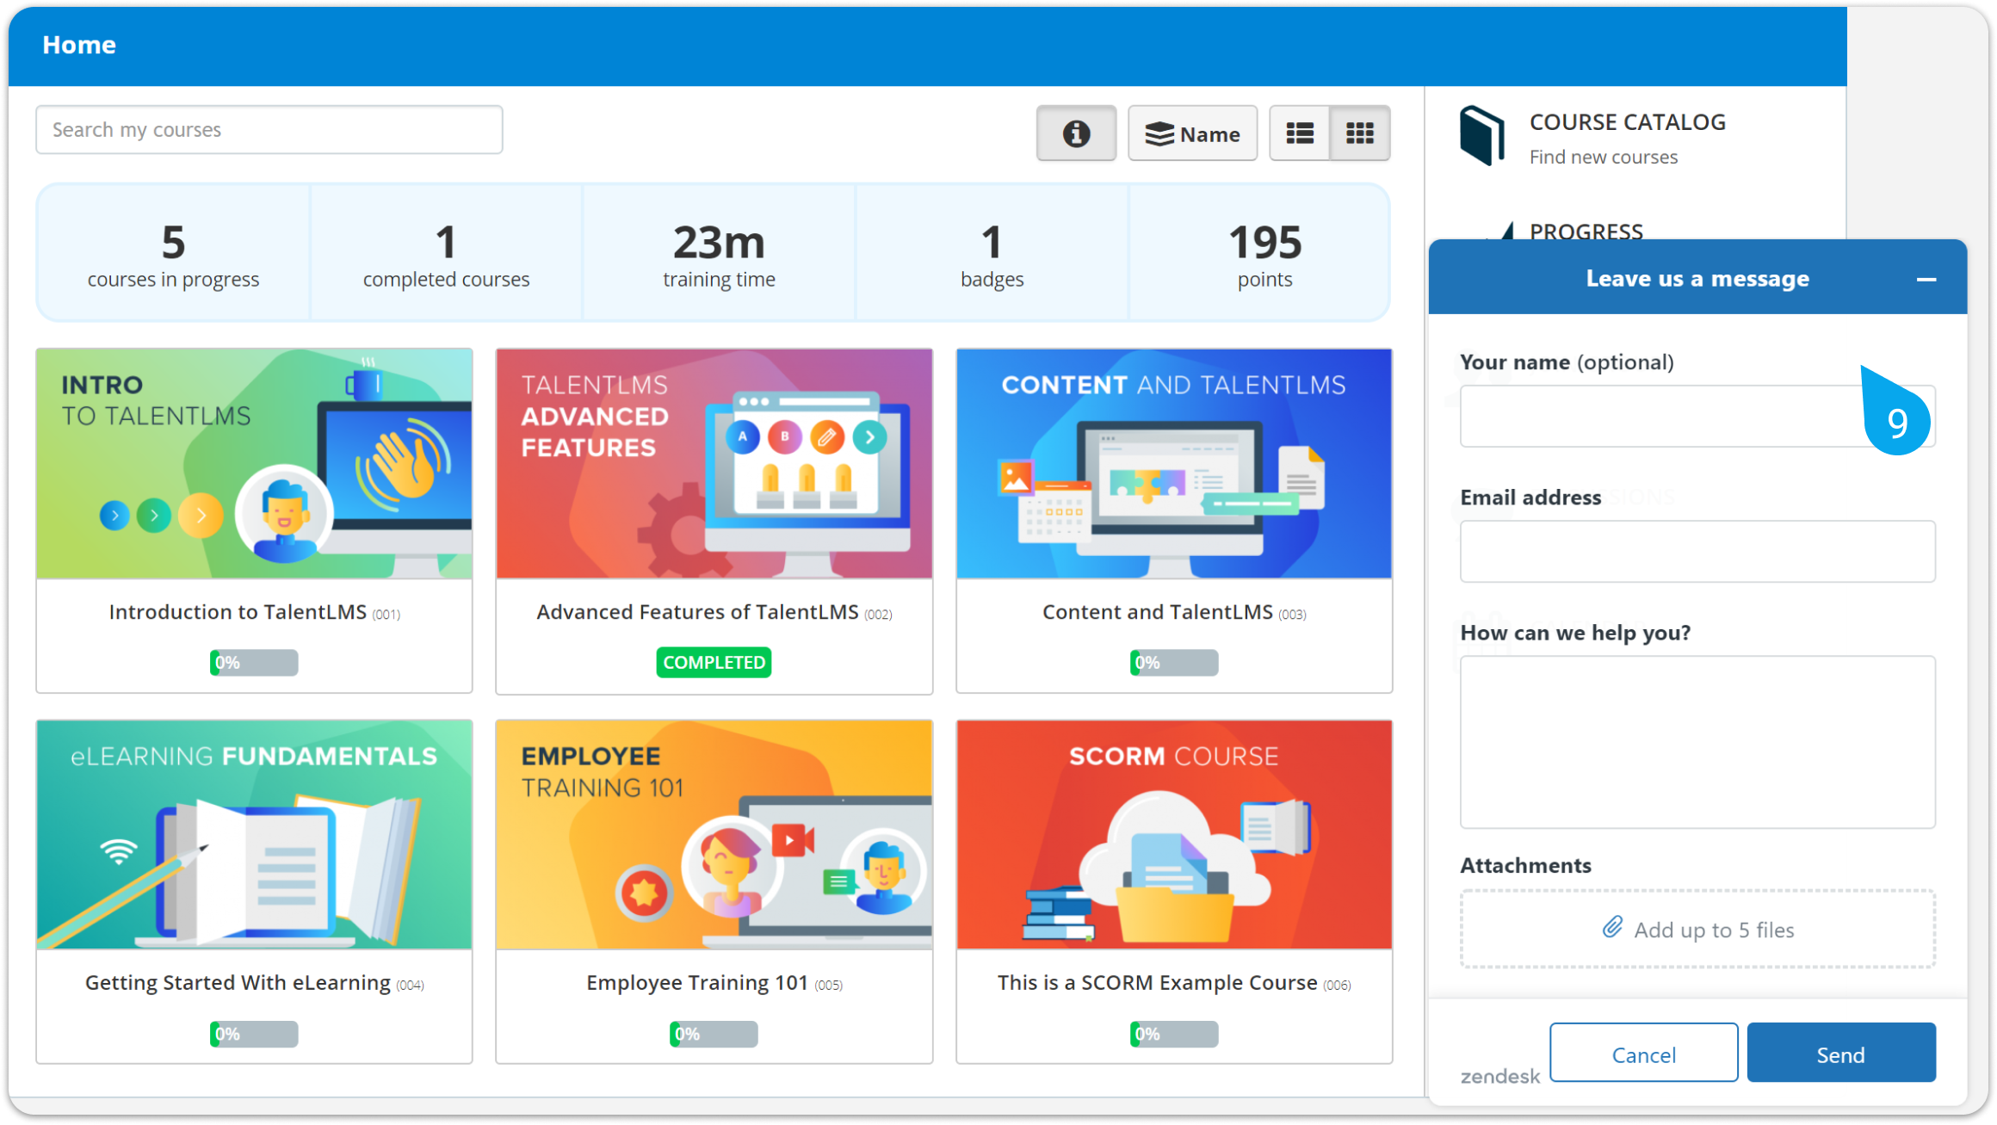Click the completed courses stat
The width and height of the screenshot is (1997, 1125).
[446, 254]
